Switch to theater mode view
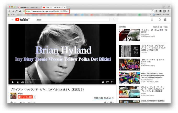178x113 pixels. tap(108, 82)
